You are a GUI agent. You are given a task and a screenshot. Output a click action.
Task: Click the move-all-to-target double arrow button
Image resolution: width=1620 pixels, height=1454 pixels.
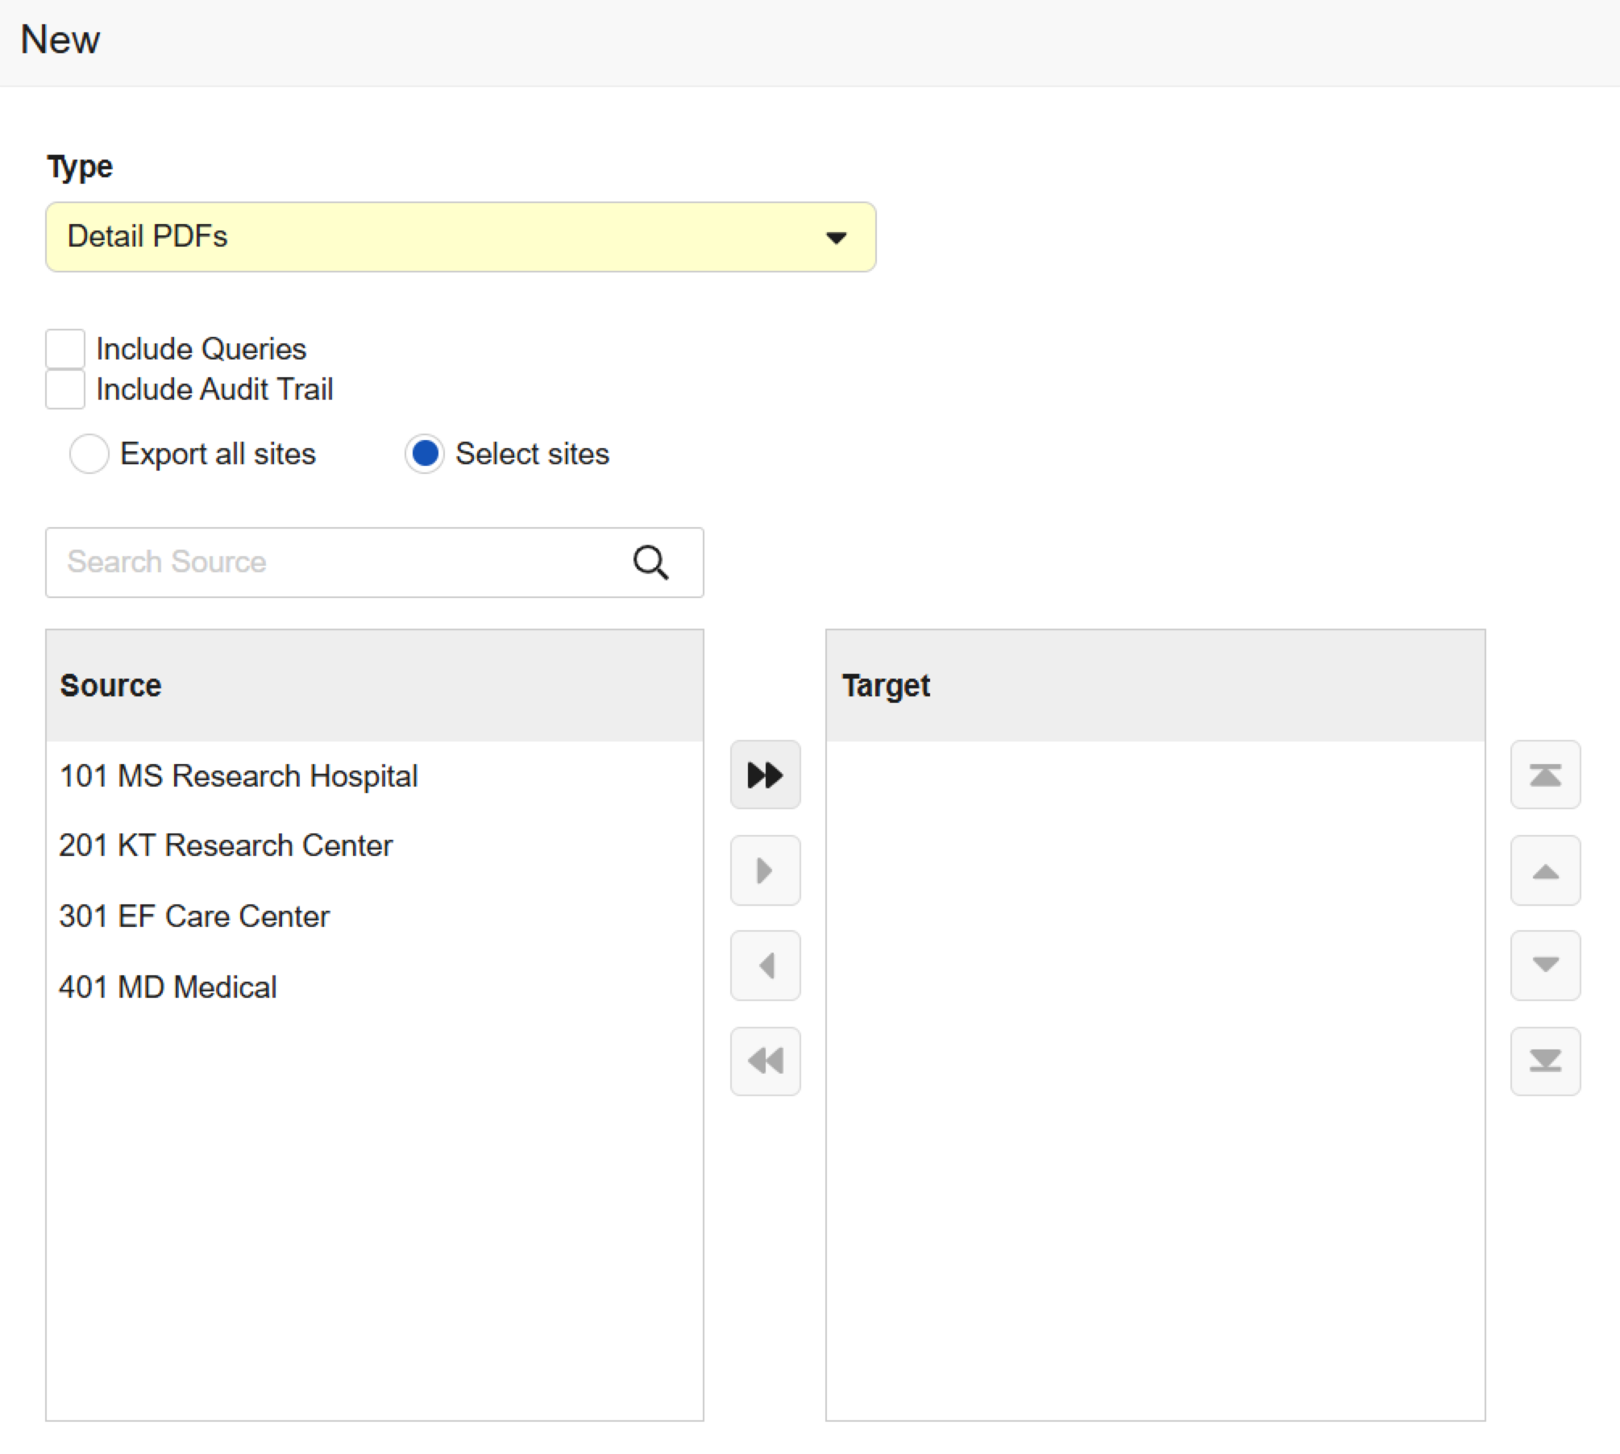coord(765,775)
